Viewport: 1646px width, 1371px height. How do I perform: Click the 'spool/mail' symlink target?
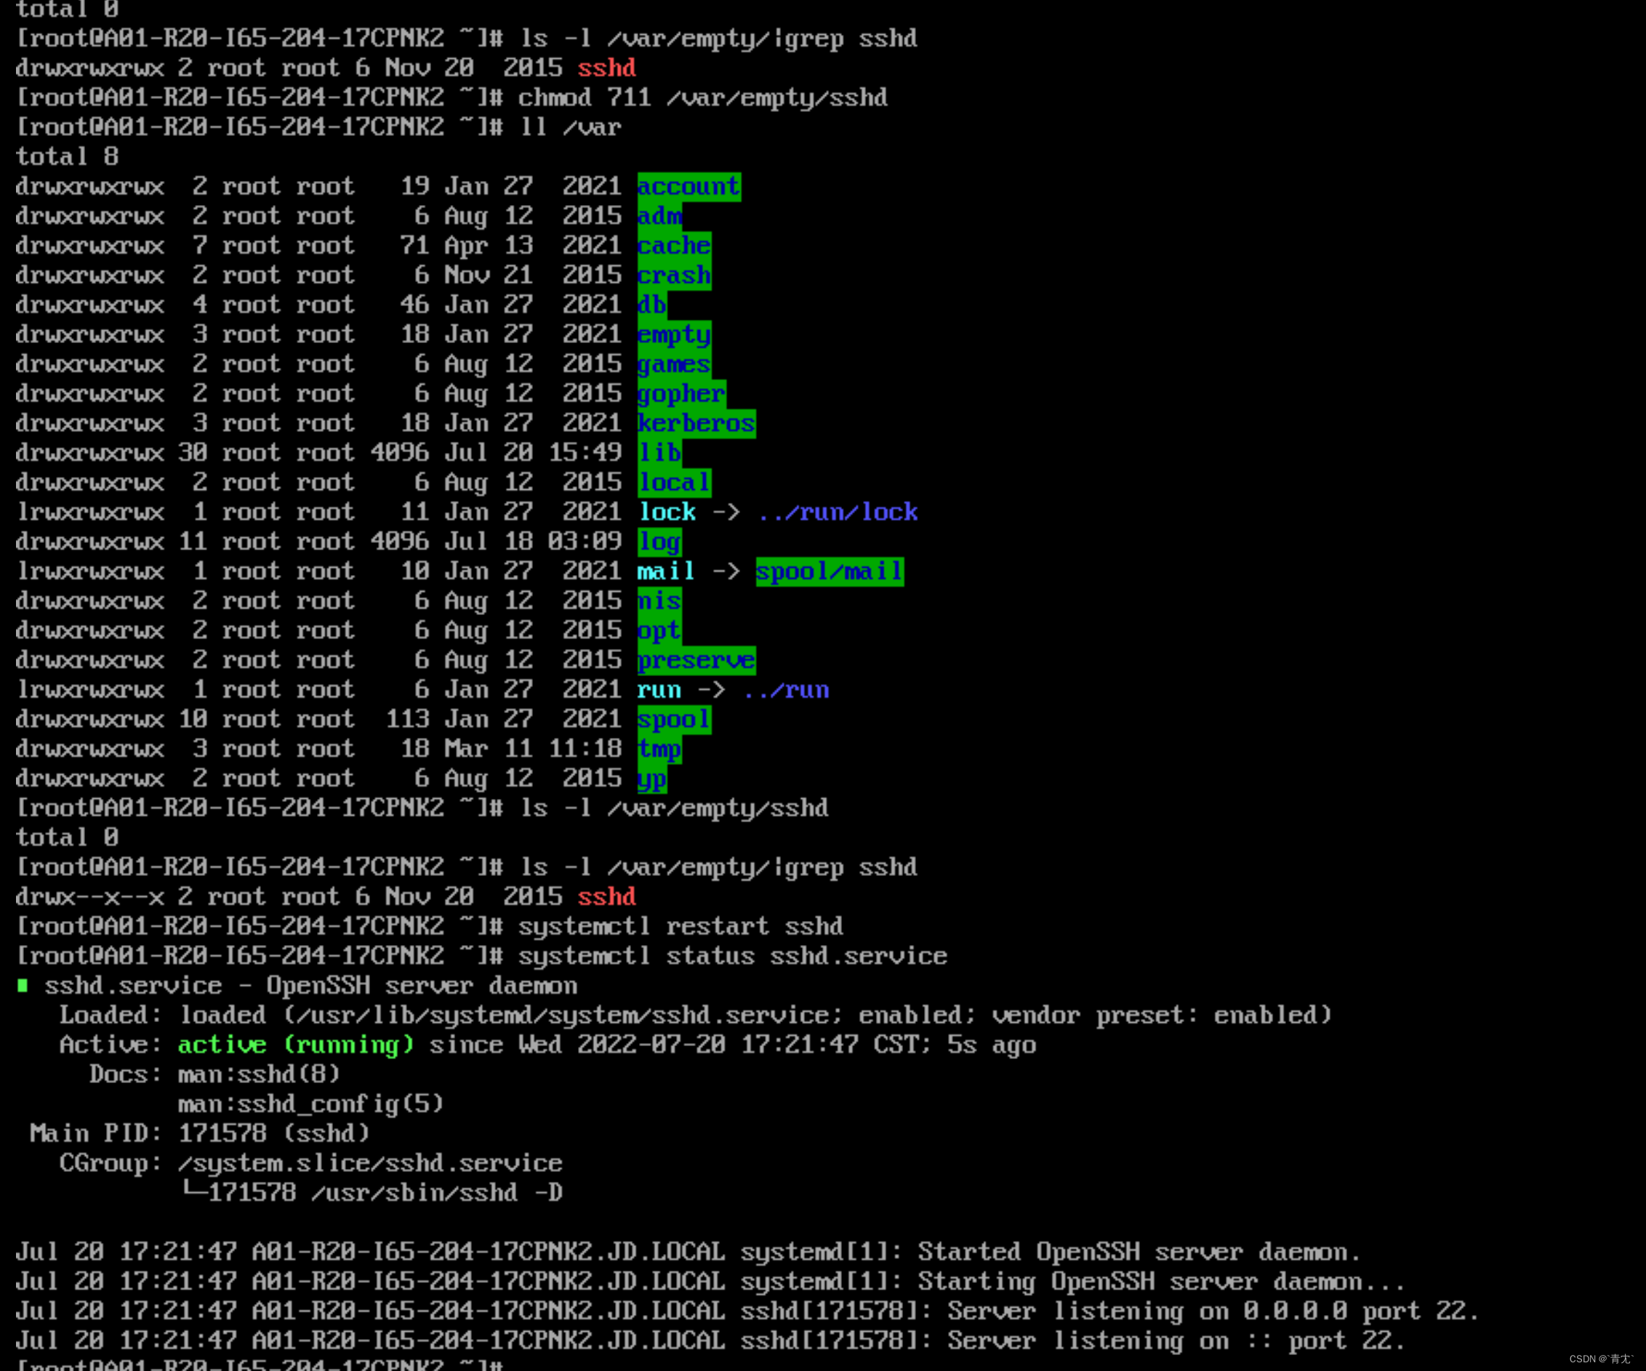pos(830,571)
